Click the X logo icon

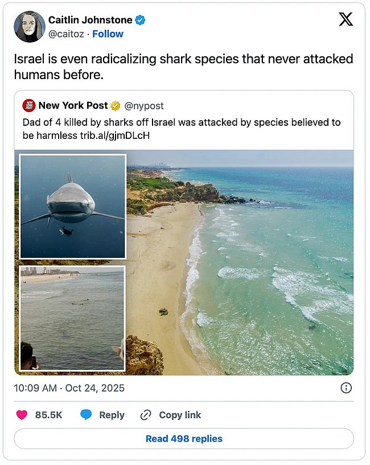pyautogui.click(x=346, y=19)
